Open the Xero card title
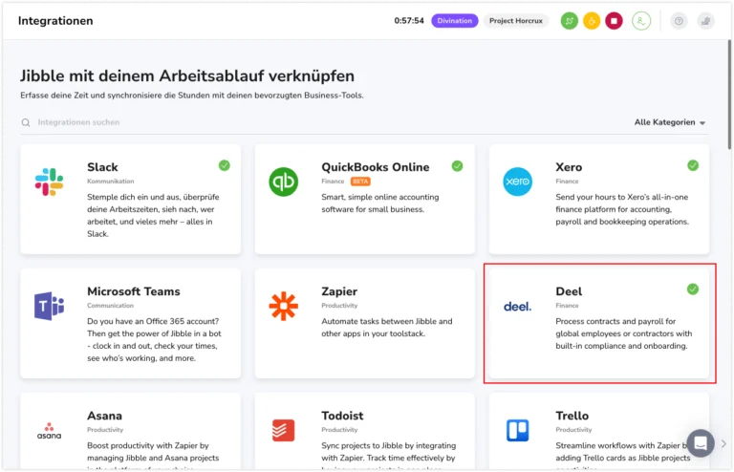Viewport: 734px width, 472px height. 569,167
